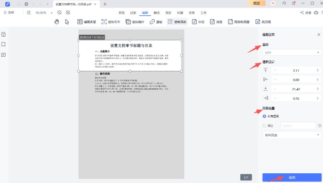Click the custom page range input field
This screenshot has height=183, width=323.
pos(298,125)
